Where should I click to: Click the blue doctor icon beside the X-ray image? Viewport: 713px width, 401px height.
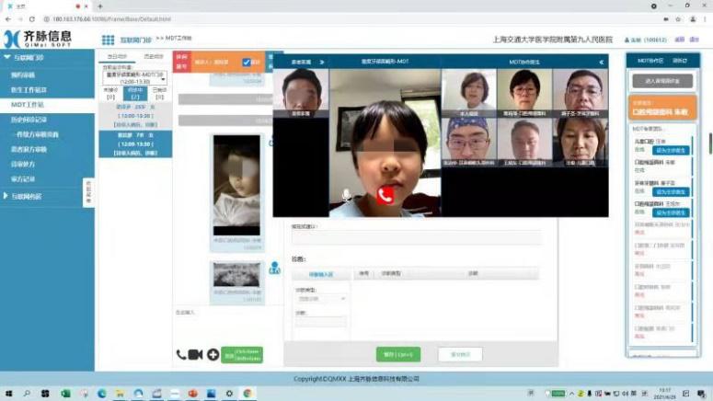pyautogui.click(x=273, y=269)
